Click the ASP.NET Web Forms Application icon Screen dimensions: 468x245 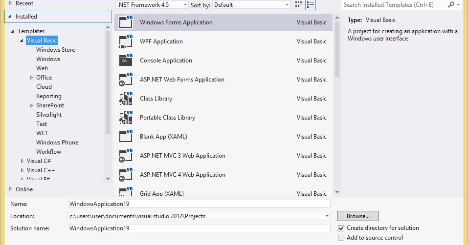click(x=126, y=80)
